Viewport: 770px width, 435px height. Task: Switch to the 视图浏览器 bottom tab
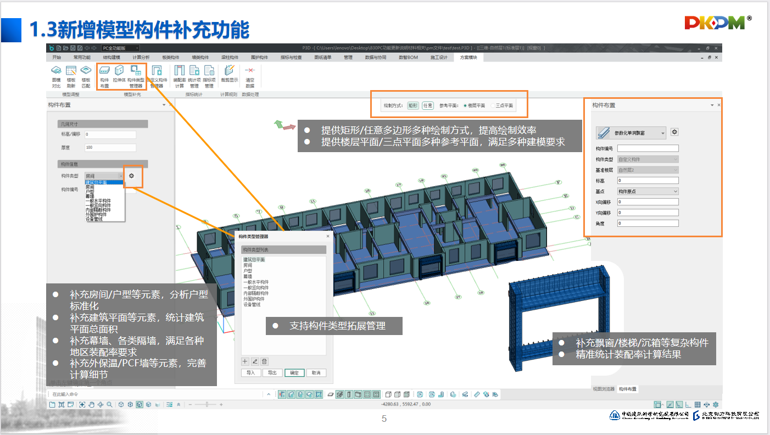pos(602,389)
